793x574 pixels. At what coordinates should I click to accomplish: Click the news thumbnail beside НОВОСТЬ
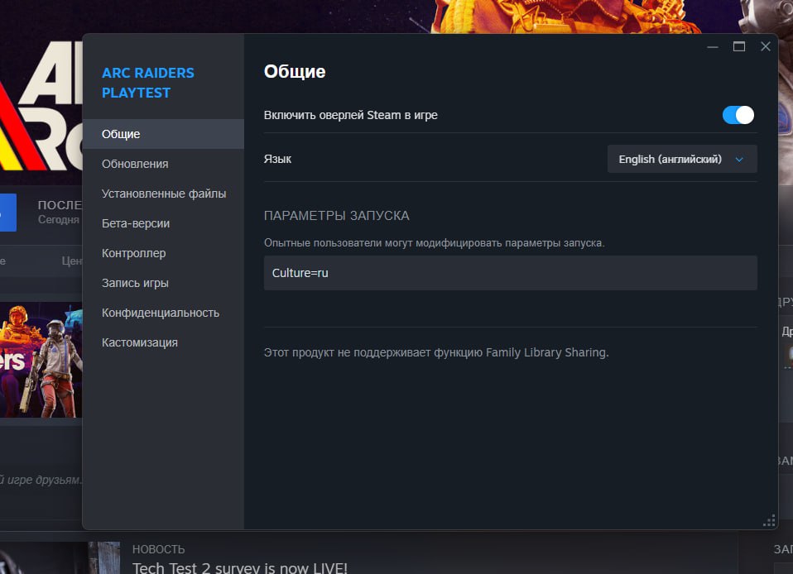point(104,558)
